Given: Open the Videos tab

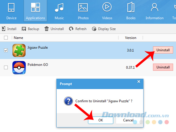Looking at the screenshot, I should coord(107,11).
